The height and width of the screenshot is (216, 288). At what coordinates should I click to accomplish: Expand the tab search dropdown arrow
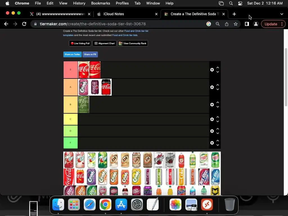(x=282, y=14)
